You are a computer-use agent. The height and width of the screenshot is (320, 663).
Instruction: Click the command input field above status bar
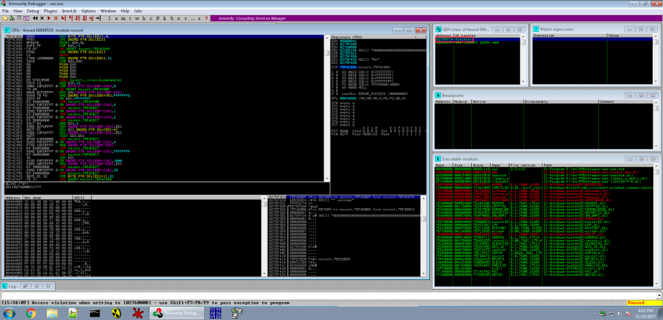coord(328,295)
